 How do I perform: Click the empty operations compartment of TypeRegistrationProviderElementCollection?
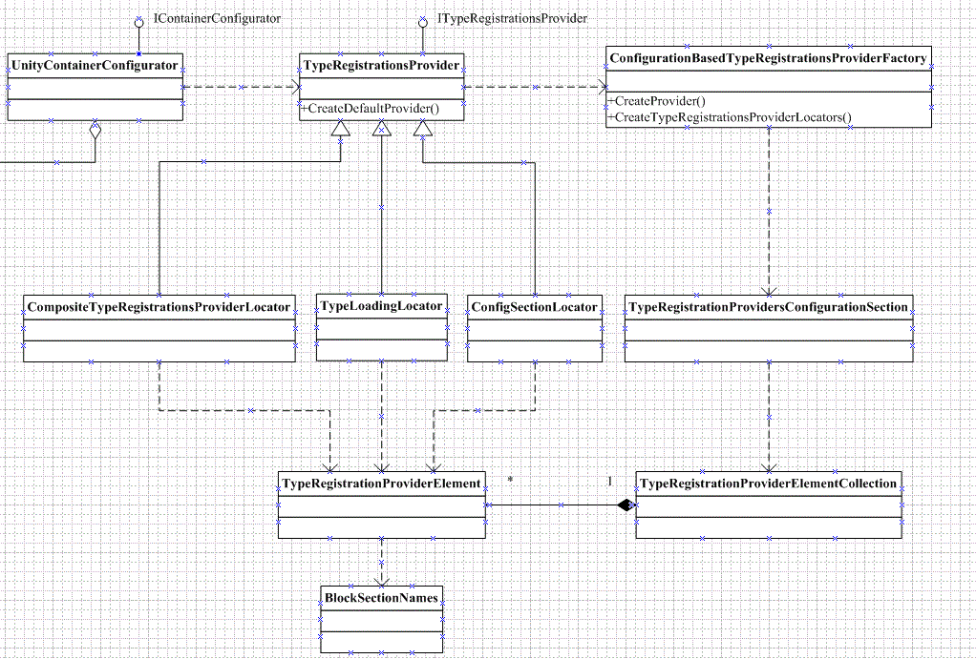pos(769,527)
